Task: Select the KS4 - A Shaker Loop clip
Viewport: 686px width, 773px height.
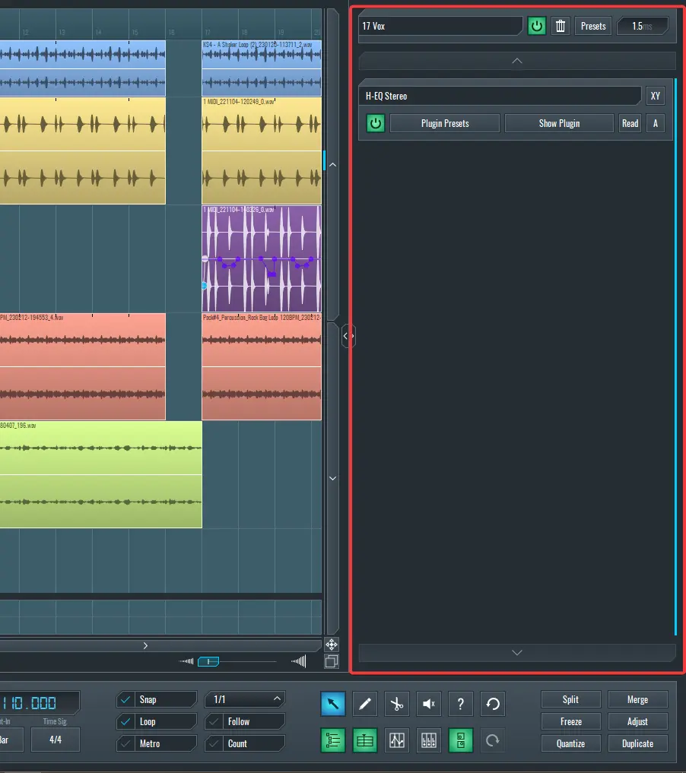Action: pyautogui.click(x=262, y=68)
